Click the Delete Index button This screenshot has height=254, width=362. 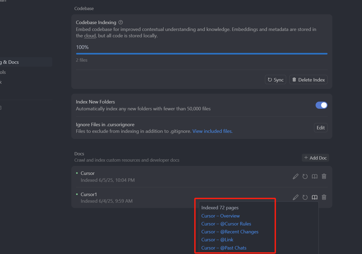[x=308, y=80]
